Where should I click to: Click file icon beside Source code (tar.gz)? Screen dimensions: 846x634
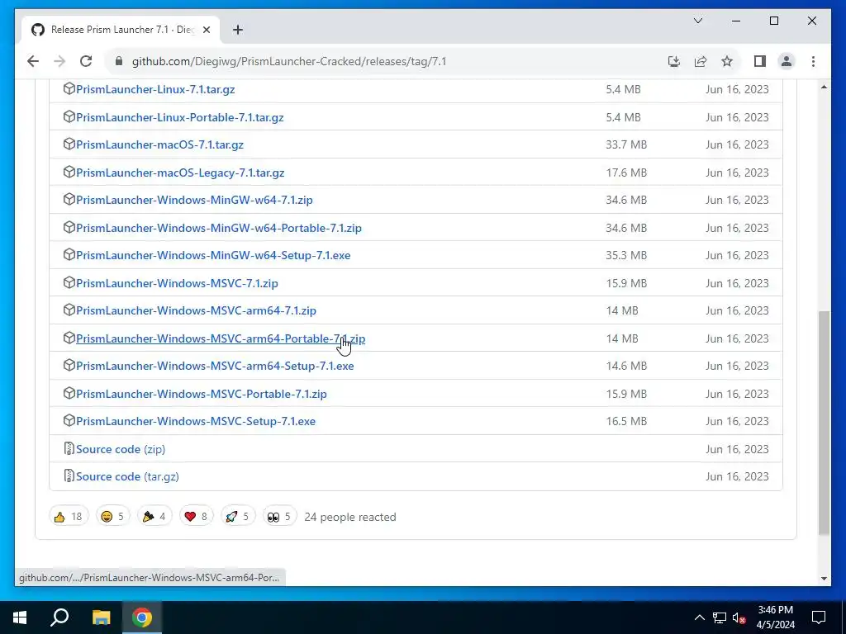(69, 476)
